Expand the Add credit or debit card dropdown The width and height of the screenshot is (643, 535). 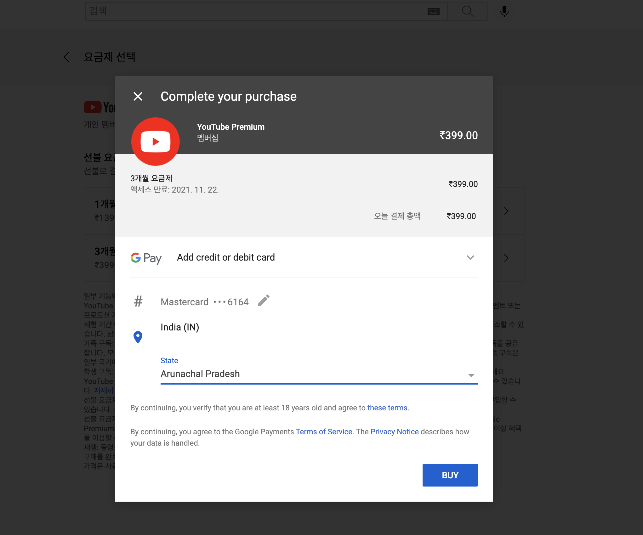coord(470,257)
